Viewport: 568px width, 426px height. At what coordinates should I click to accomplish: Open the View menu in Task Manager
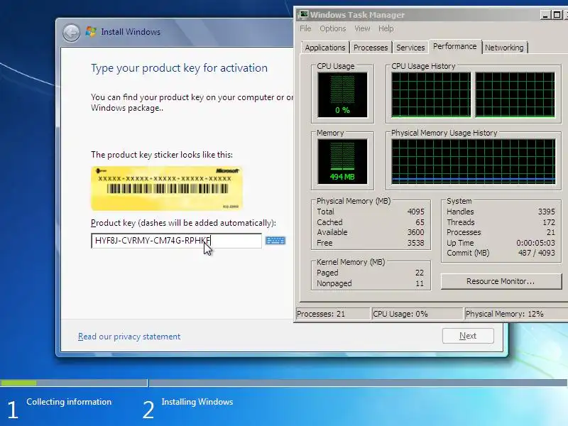(x=362, y=28)
